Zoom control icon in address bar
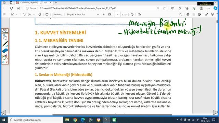This screenshot has width=219, height=123. click(x=158, y=8)
